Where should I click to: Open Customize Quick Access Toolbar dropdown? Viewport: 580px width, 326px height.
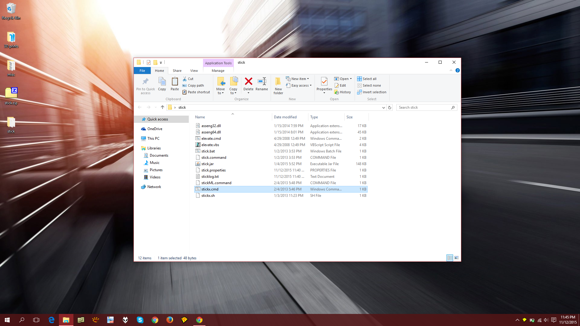point(161,63)
